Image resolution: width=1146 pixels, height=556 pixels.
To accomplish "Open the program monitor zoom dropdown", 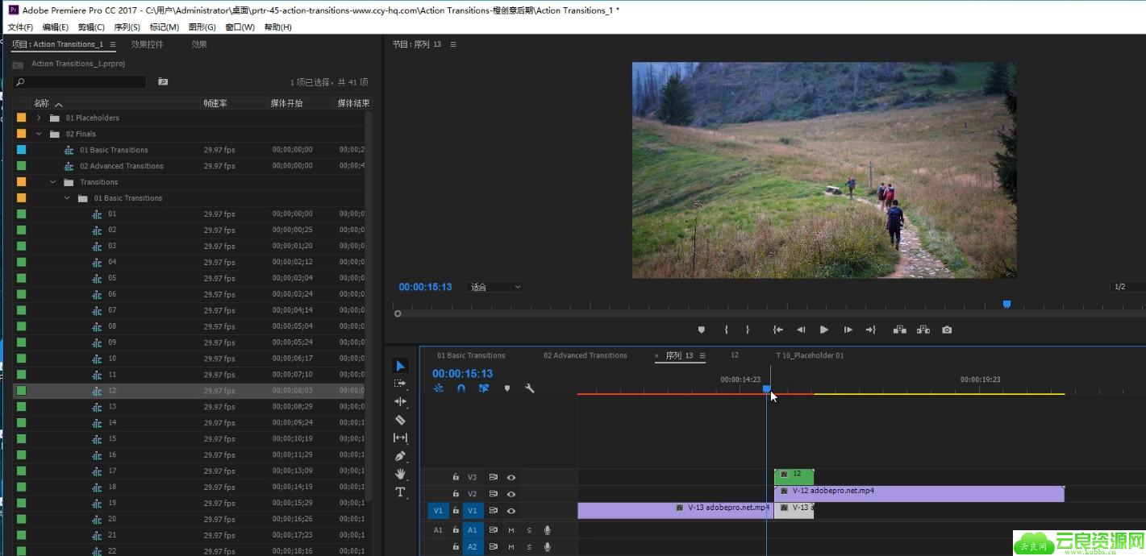I will pos(496,287).
